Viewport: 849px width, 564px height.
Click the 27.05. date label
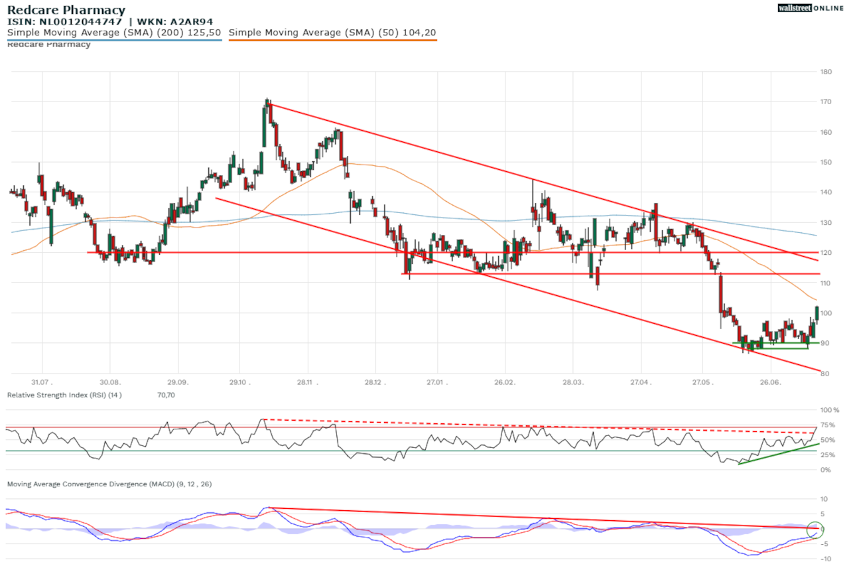click(702, 382)
